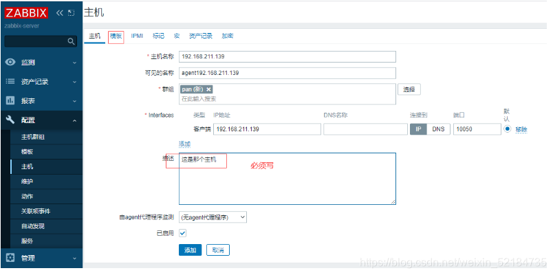The height and width of the screenshot is (275, 553).
Task: Open the 标记 tab
Action: [158, 36]
